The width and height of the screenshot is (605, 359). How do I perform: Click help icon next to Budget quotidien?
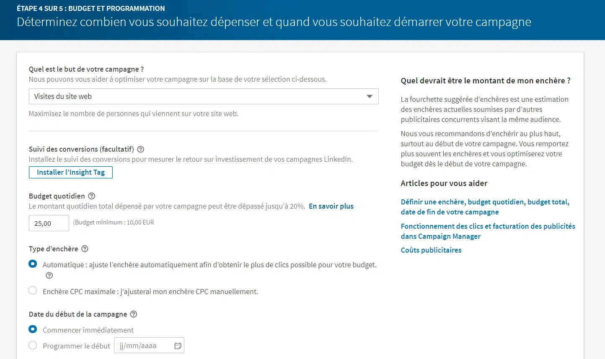[x=92, y=196]
